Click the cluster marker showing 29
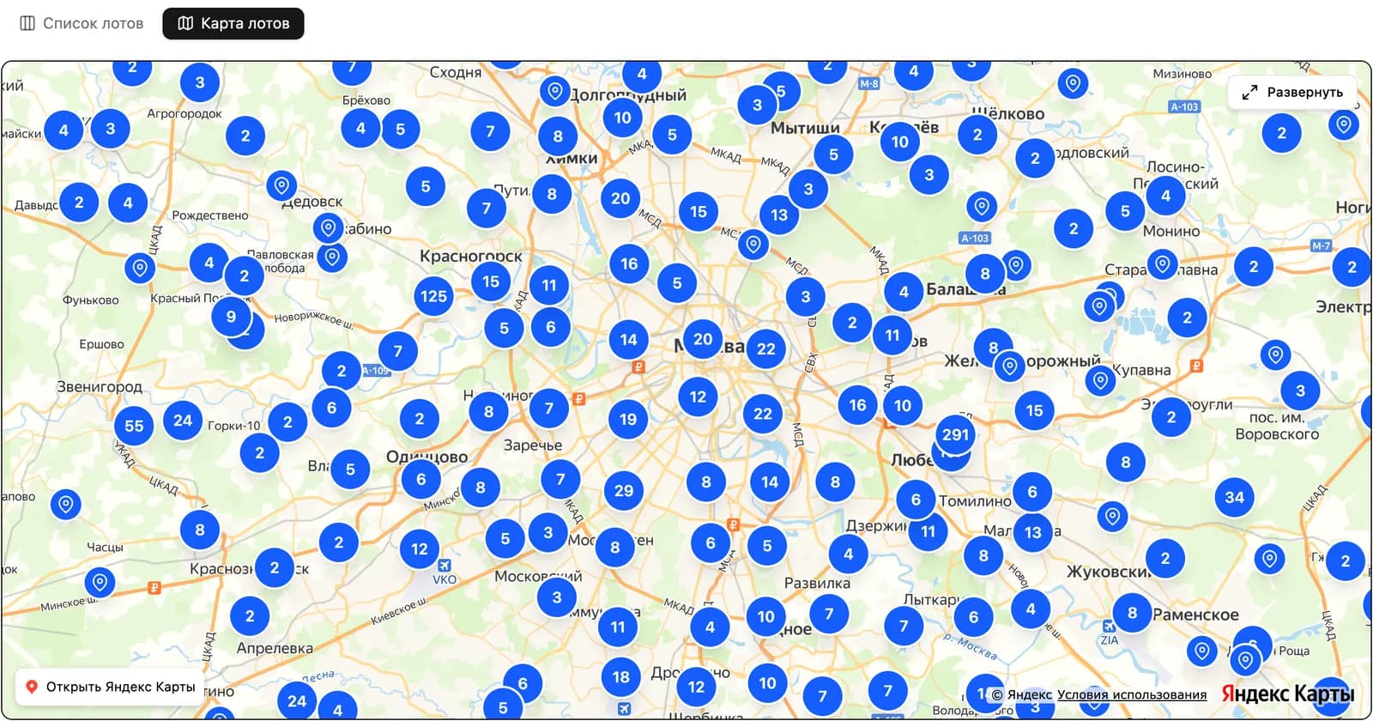The height and width of the screenshot is (721, 1373). click(624, 491)
